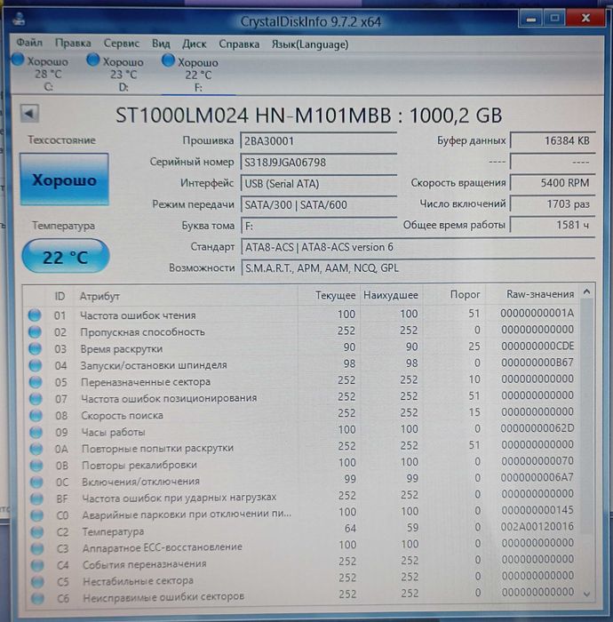Viewport: 613px width, 622px height.
Task: Click the attribute list scroll up arrow
Action: coord(587,292)
